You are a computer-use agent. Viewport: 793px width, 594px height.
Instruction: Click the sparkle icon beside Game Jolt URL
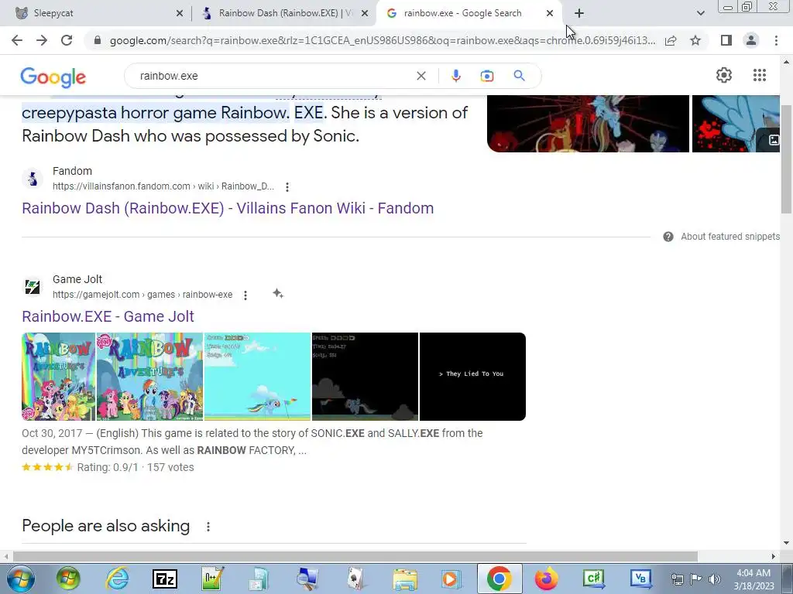[x=278, y=293]
